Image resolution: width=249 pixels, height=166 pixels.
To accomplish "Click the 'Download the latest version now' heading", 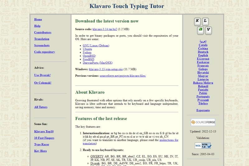I will click(x=107, y=21).
